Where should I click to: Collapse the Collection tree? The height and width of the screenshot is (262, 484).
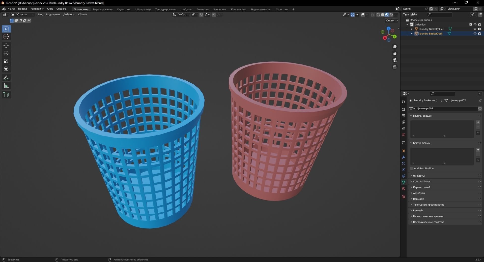407,24
